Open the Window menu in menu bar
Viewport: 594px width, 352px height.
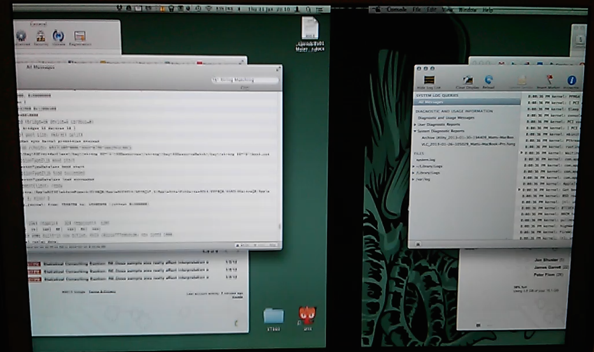[x=468, y=10]
